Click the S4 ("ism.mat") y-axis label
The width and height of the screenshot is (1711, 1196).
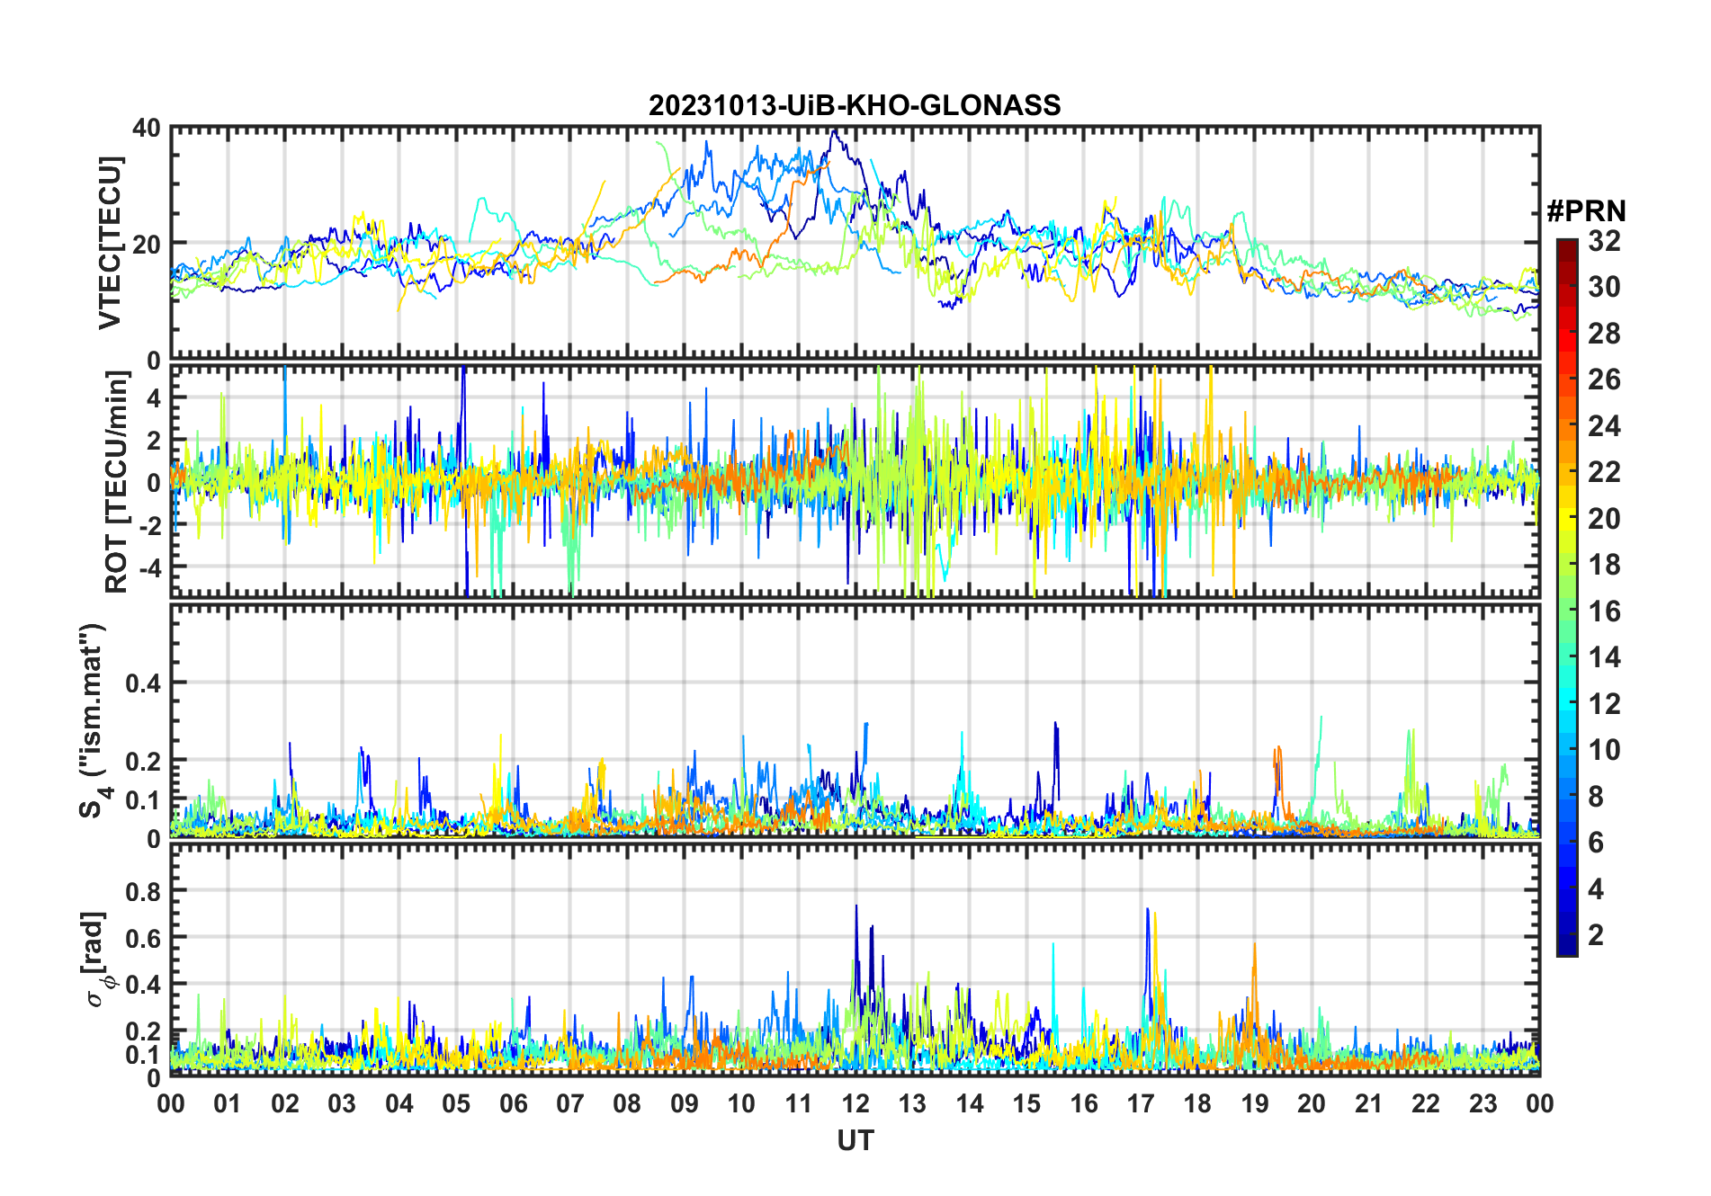point(92,721)
